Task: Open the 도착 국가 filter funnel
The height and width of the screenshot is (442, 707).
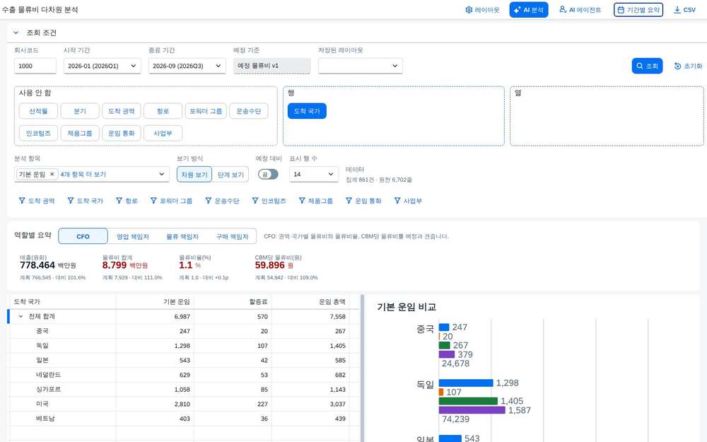Action: (86, 201)
